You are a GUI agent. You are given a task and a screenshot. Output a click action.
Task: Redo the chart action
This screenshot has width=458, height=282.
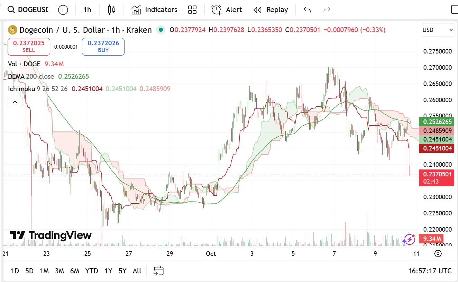coord(327,10)
